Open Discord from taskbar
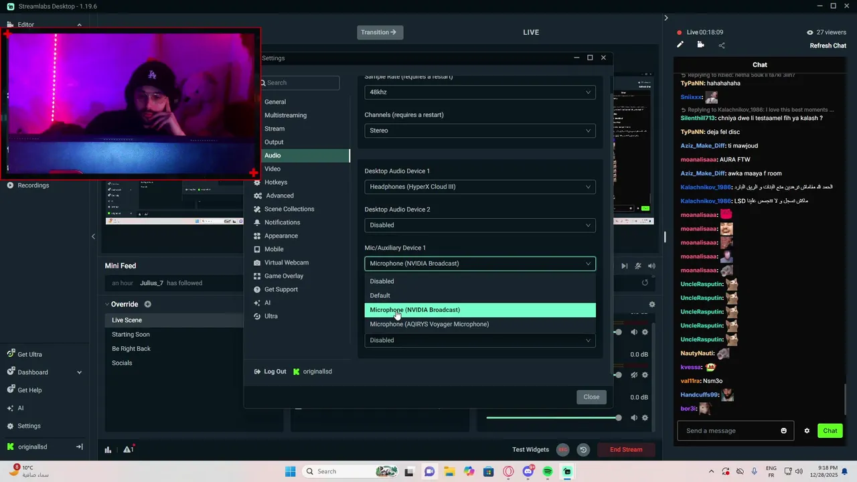Screen dimensions: 857x482 pyautogui.click(x=528, y=471)
